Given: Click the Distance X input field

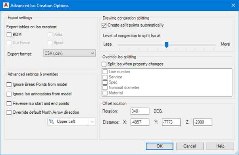Looking at the screenshot, I should [x=140, y=122].
